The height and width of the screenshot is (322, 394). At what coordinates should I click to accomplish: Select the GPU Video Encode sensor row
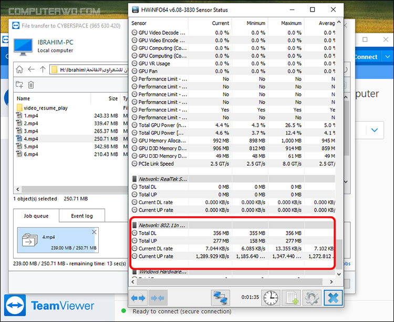[233, 41]
